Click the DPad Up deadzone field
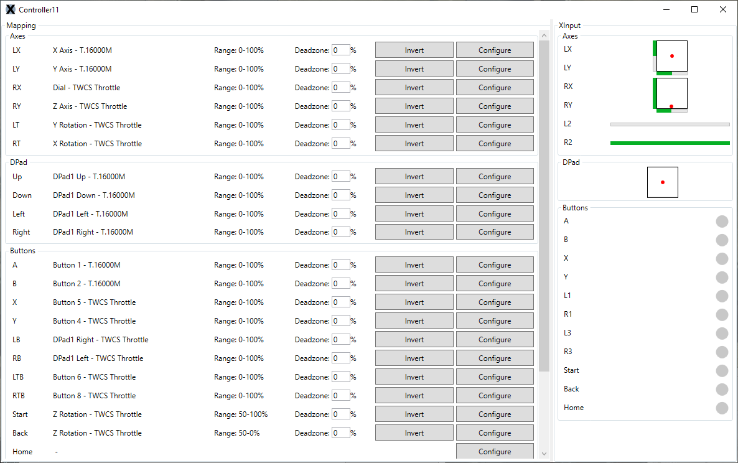 (x=340, y=177)
